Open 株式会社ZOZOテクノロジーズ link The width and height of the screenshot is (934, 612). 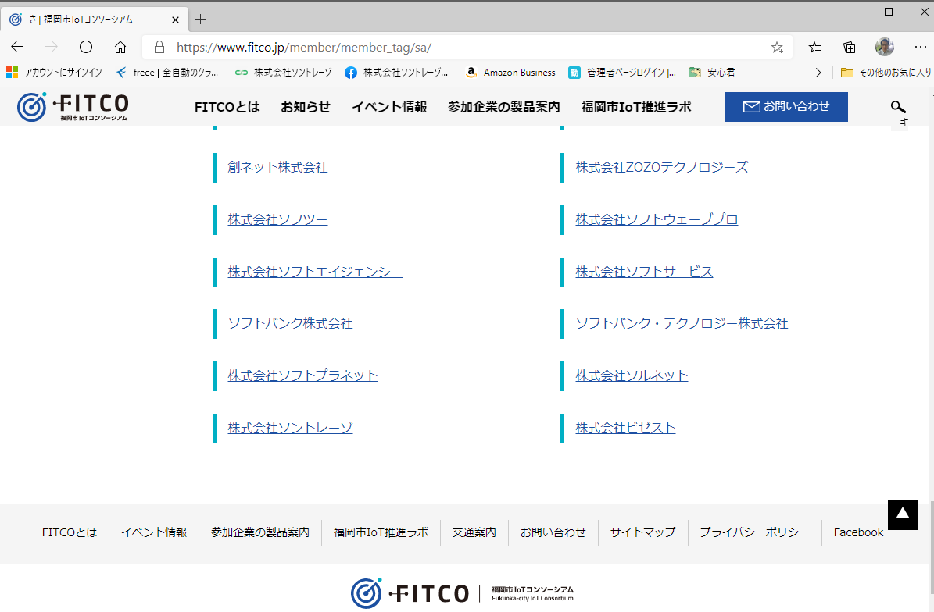coord(662,167)
